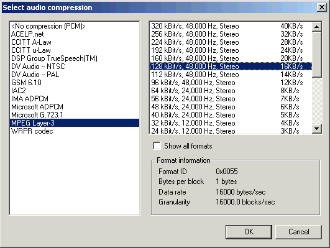Choose CCITT A-Law codec
Screen dimensions: 330x248
[x=75, y=42]
